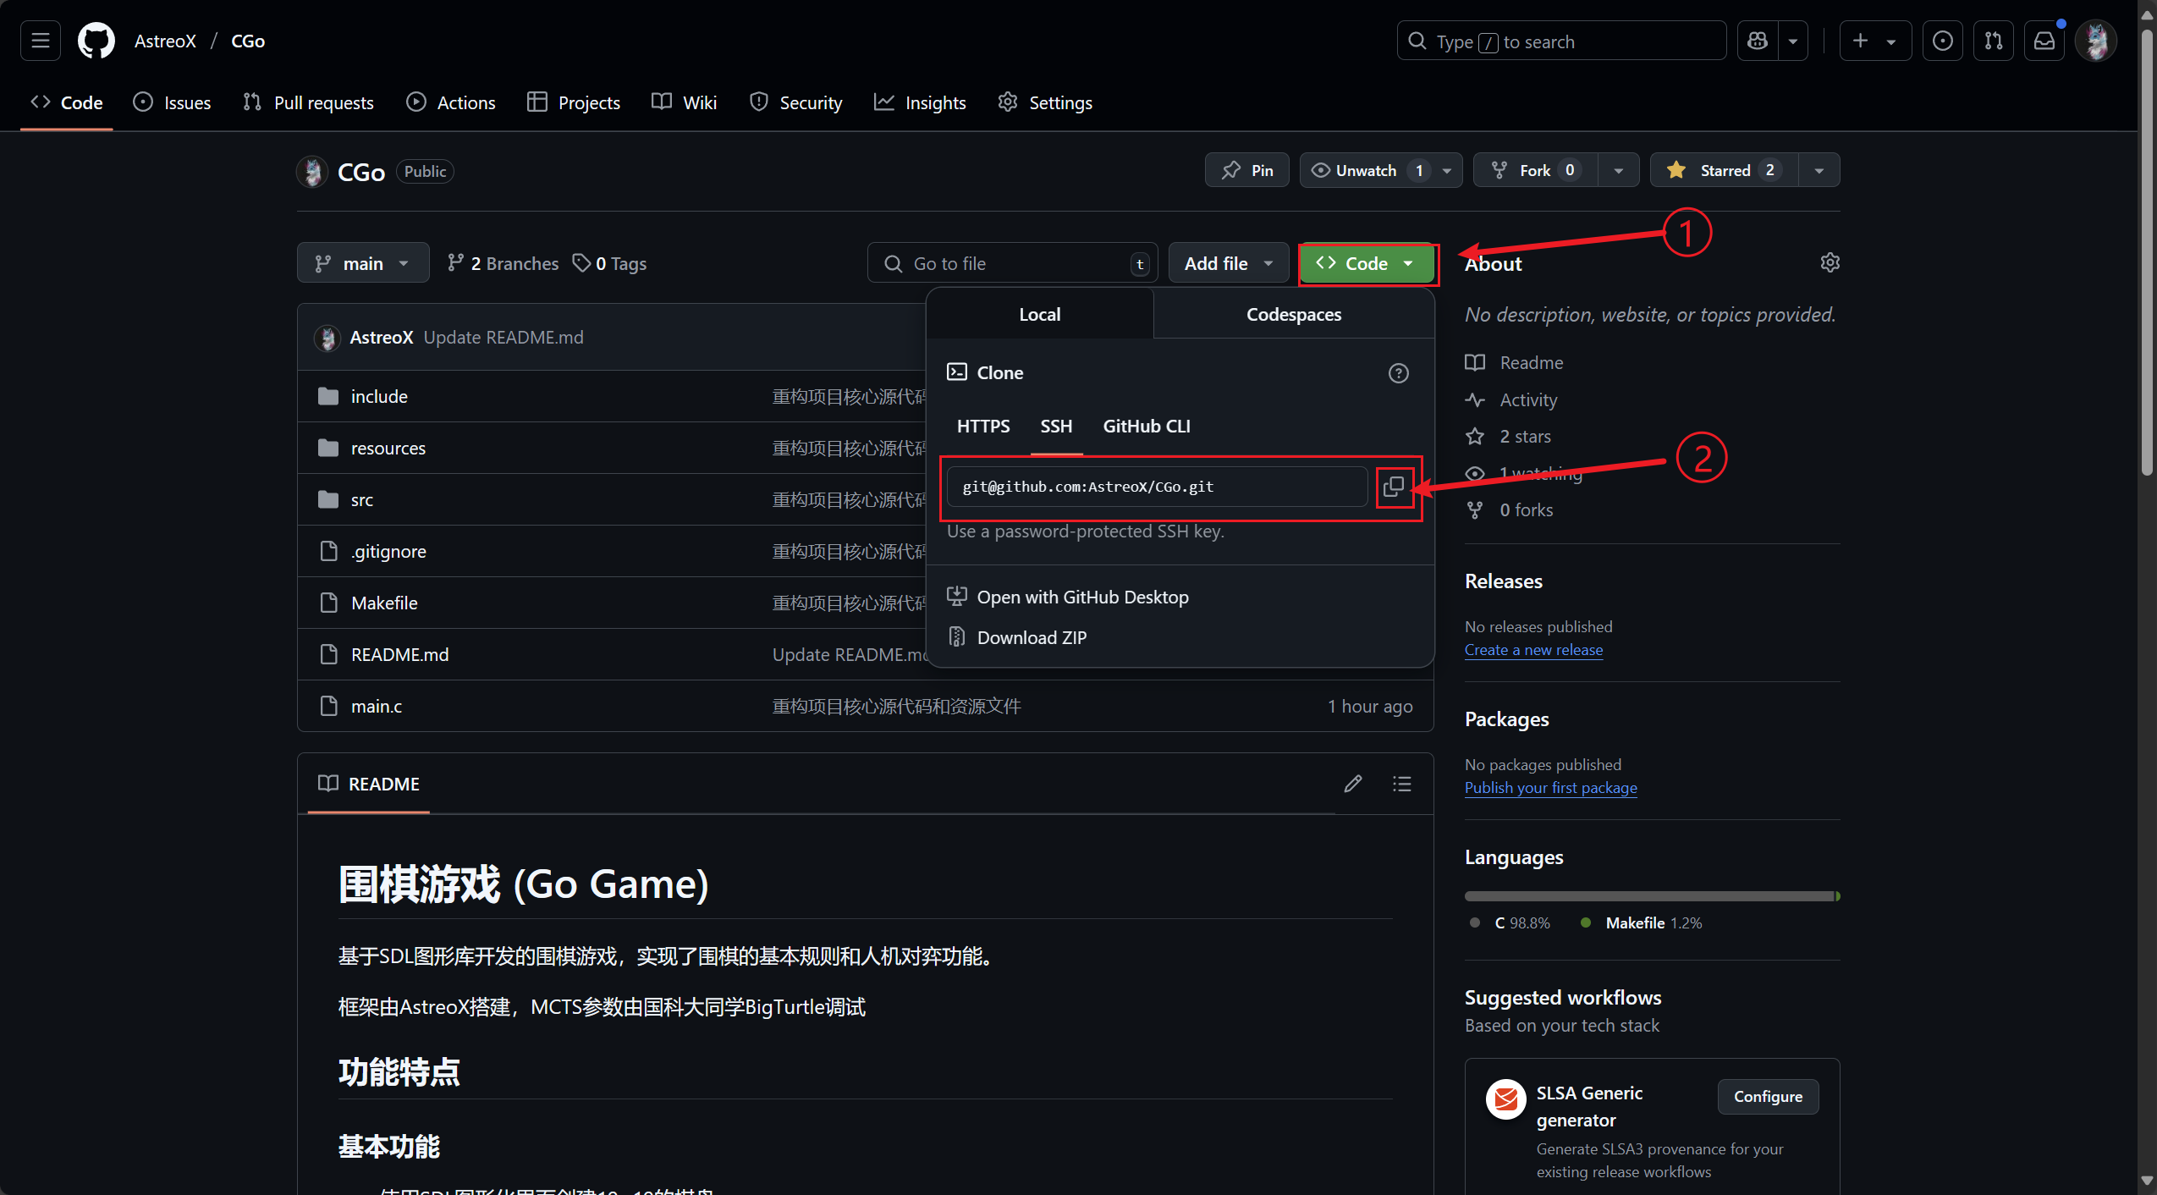Open star lists dropdown arrow
This screenshot has width=2157, height=1195.
point(1819,170)
